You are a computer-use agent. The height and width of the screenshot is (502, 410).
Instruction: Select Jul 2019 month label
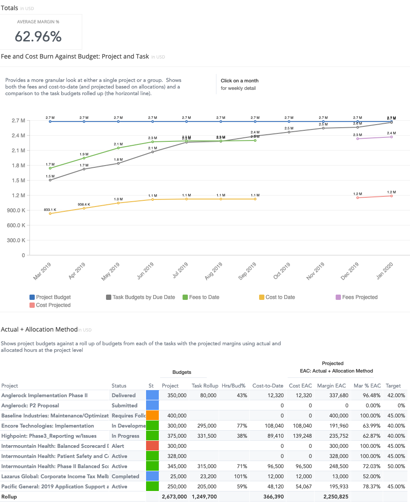180,270
